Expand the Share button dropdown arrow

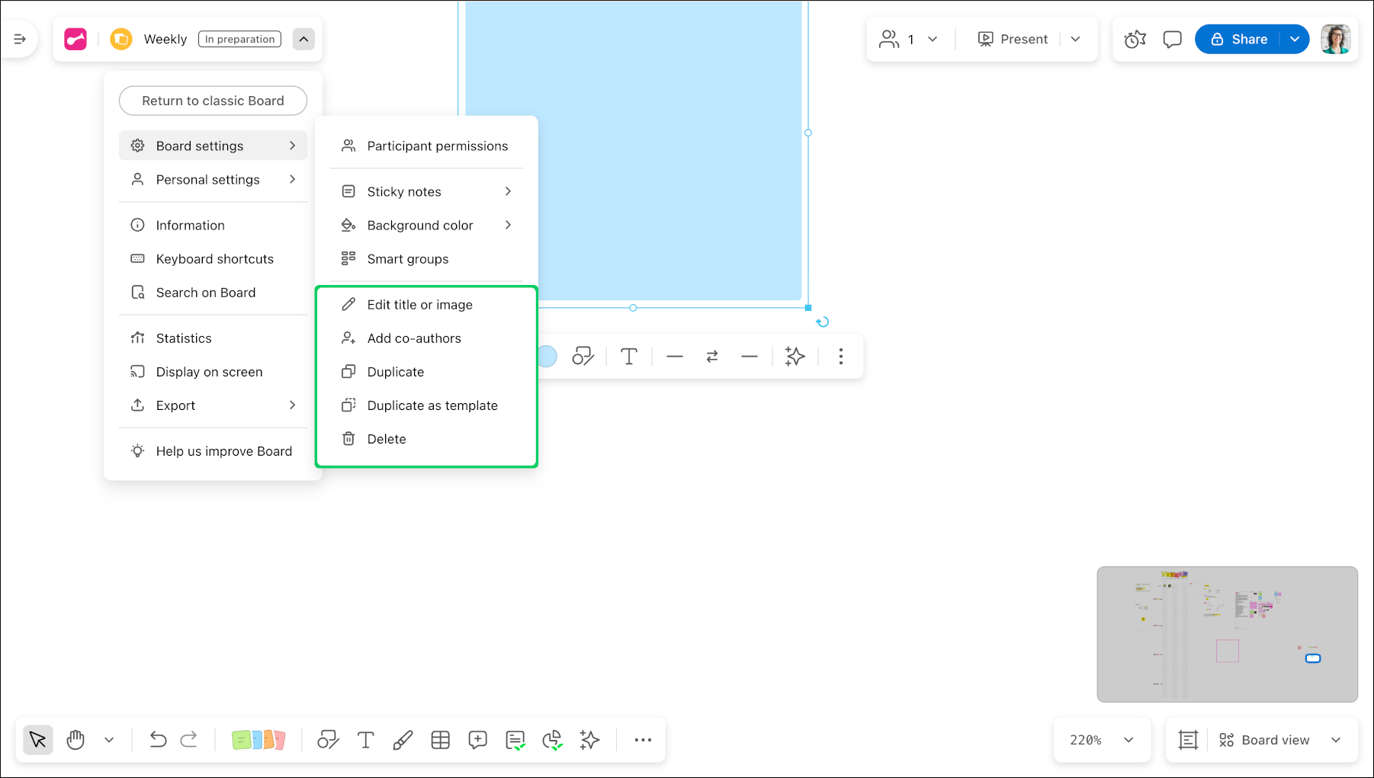1295,39
